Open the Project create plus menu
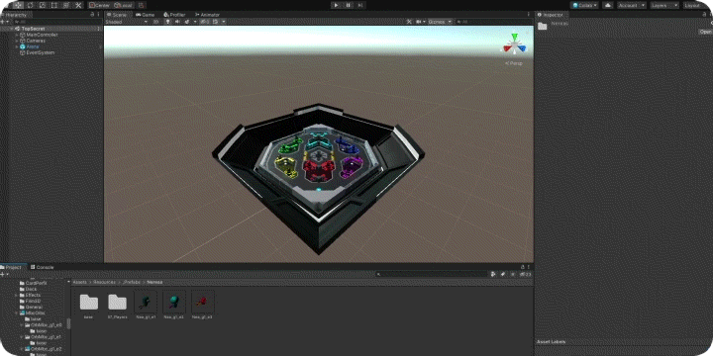 click(x=4, y=274)
